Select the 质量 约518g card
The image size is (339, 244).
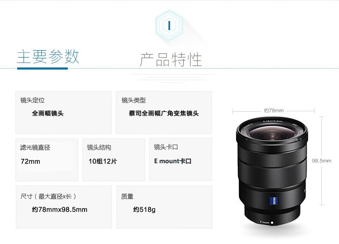point(164,207)
